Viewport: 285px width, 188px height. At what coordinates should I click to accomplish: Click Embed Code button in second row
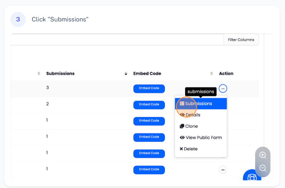149,105
